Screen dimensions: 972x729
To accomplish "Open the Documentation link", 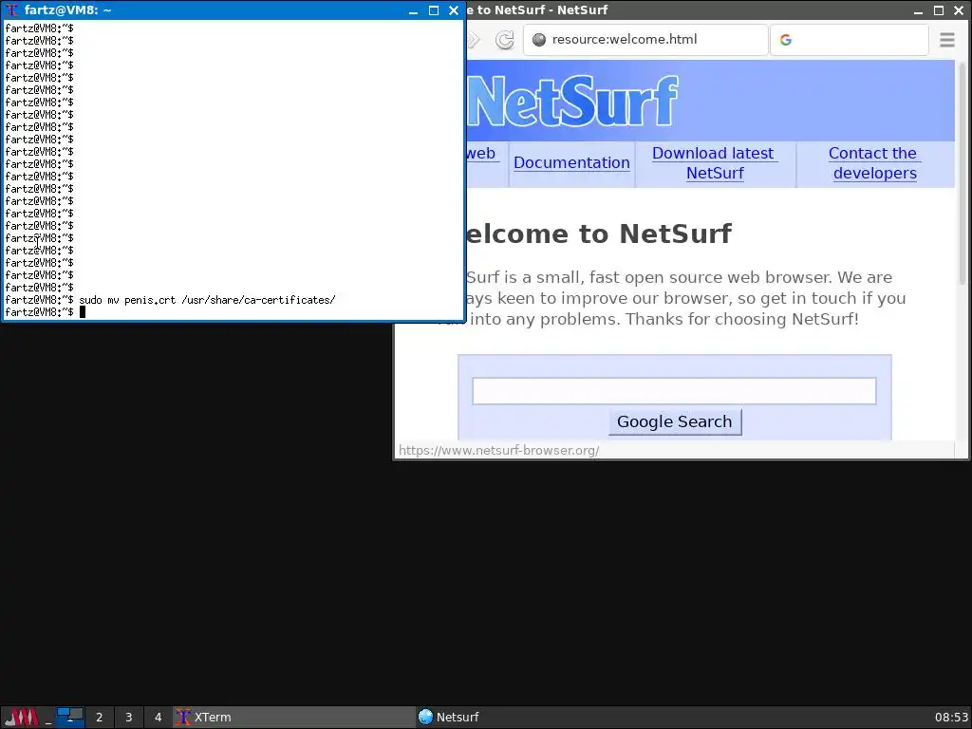I will [x=571, y=163].
